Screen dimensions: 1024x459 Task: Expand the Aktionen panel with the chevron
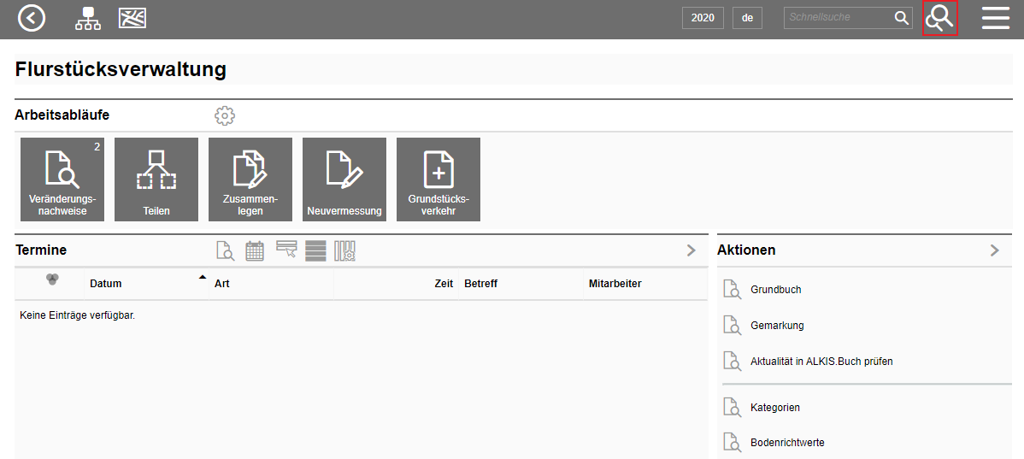click(994, 250)
